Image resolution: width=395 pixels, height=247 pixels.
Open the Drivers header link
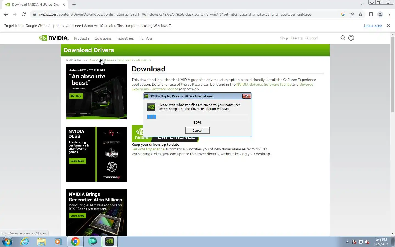[x=297, y=38]
